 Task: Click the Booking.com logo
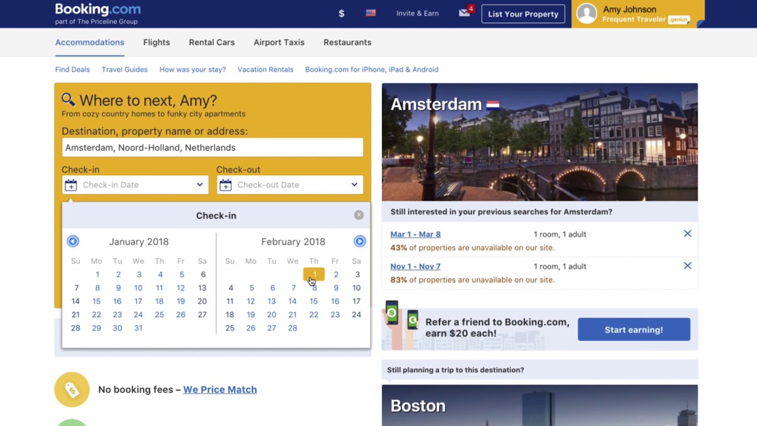pyautogui.click(x=98, y=9)
